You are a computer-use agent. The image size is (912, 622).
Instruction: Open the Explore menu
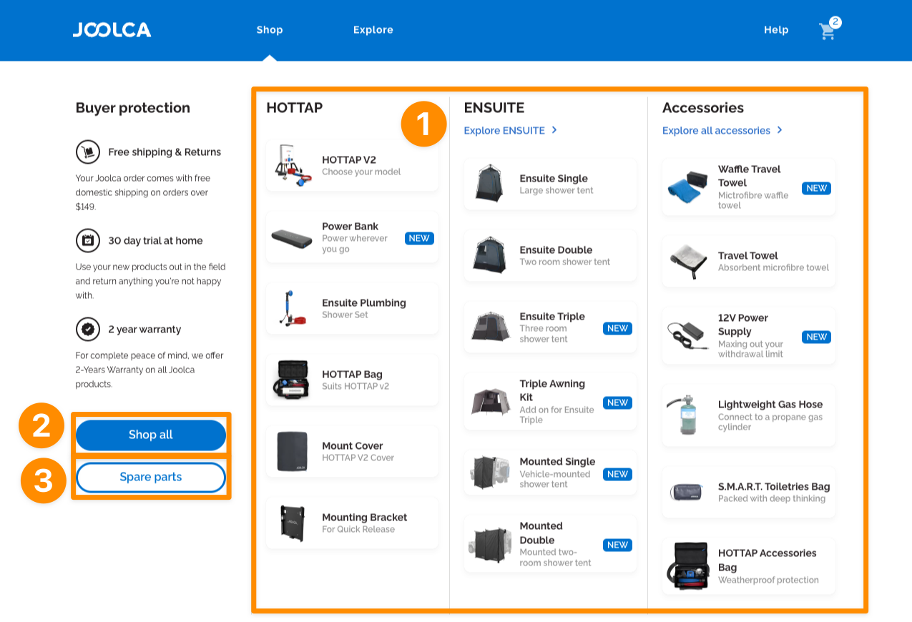point(373,30)
